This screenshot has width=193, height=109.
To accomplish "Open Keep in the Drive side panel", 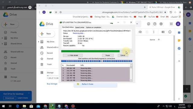I will coord(179,40).
